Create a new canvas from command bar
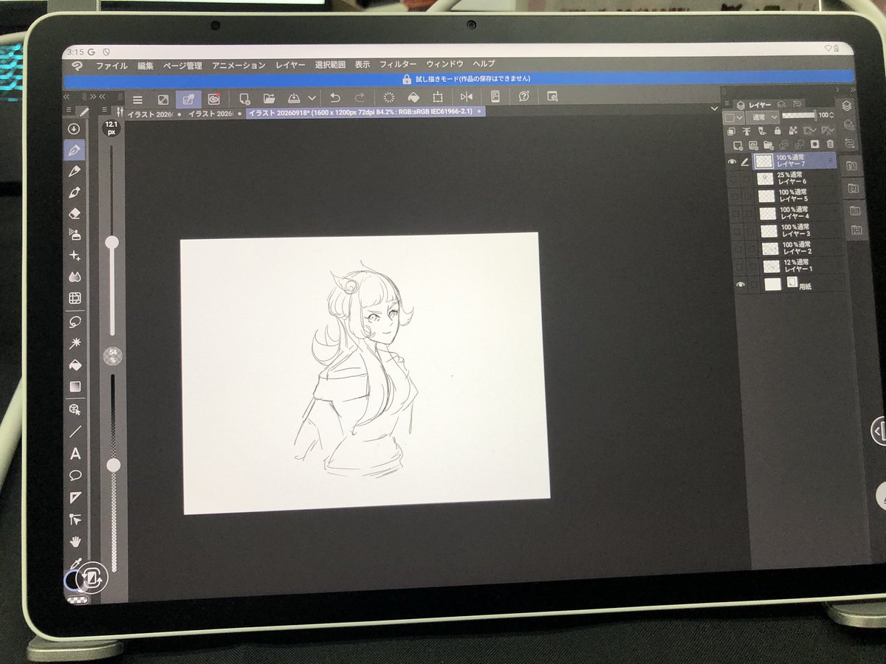Screen dimensions: 886x664 click(x=245, y=97)
